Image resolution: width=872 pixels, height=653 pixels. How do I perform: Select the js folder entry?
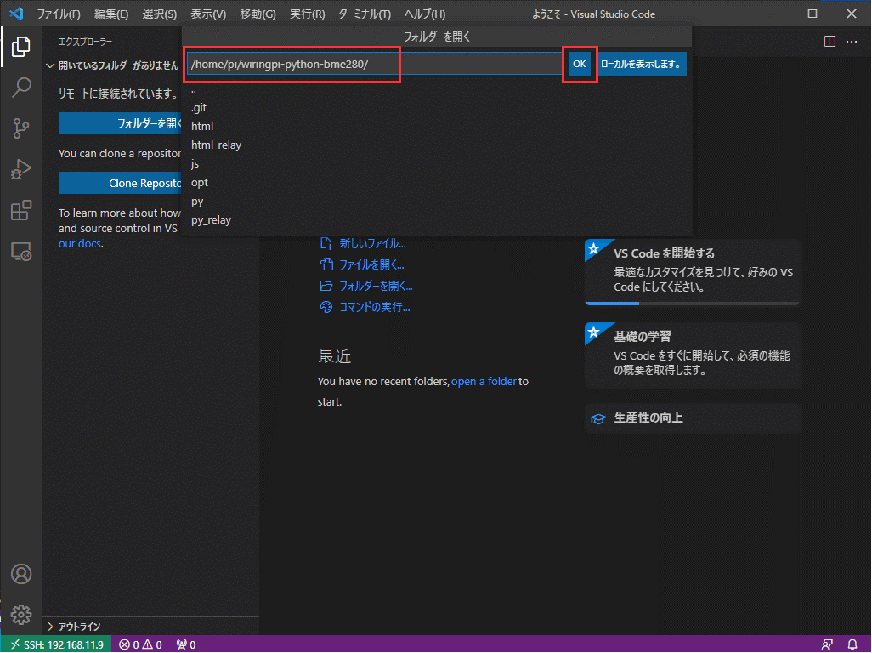click(437, 164)
